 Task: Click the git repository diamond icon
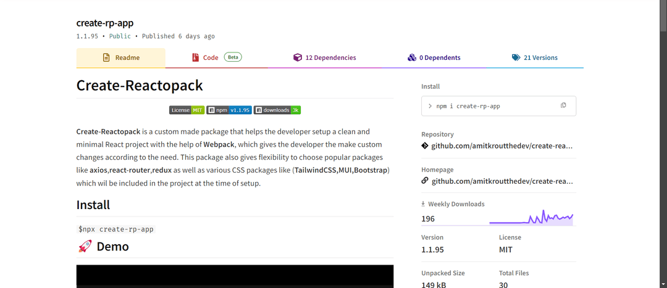tap(424, 146)
